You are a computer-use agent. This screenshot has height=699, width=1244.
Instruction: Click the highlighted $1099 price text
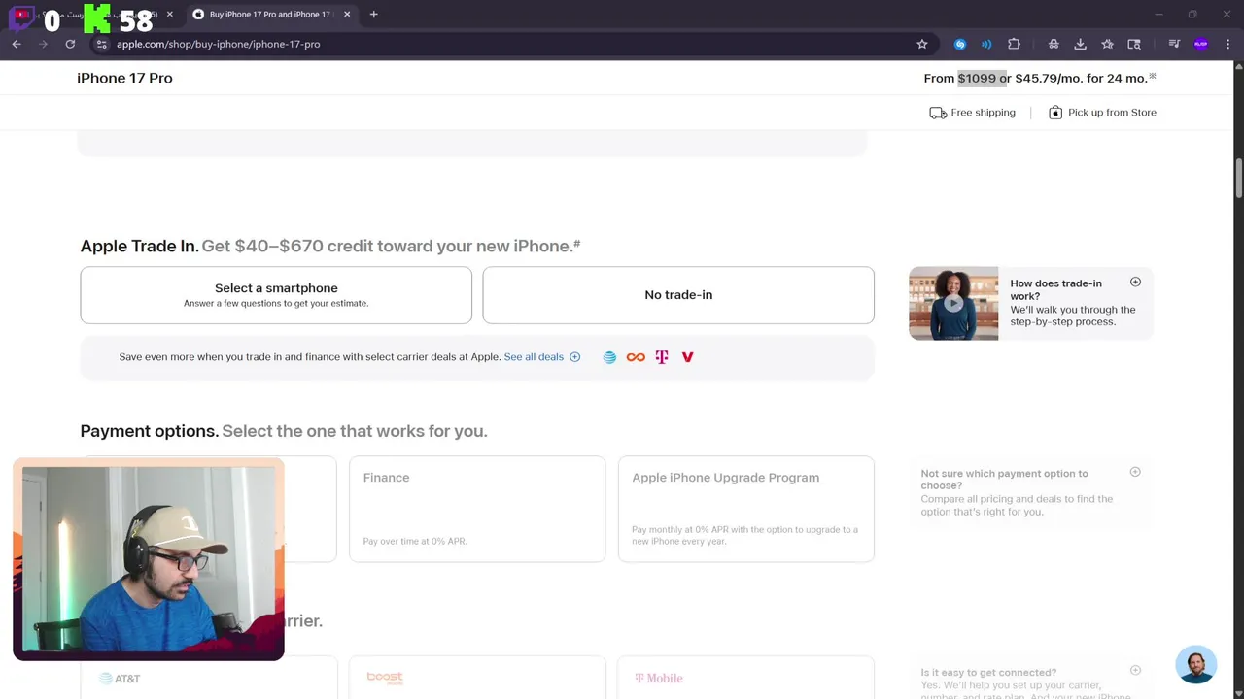977,78
